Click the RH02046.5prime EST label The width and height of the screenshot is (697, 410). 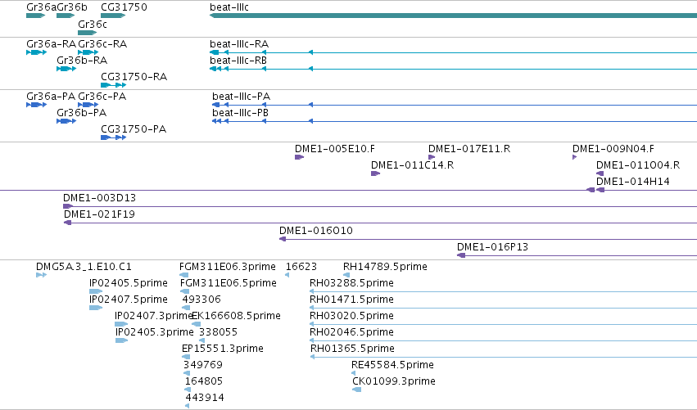click(x=351, y=333)
